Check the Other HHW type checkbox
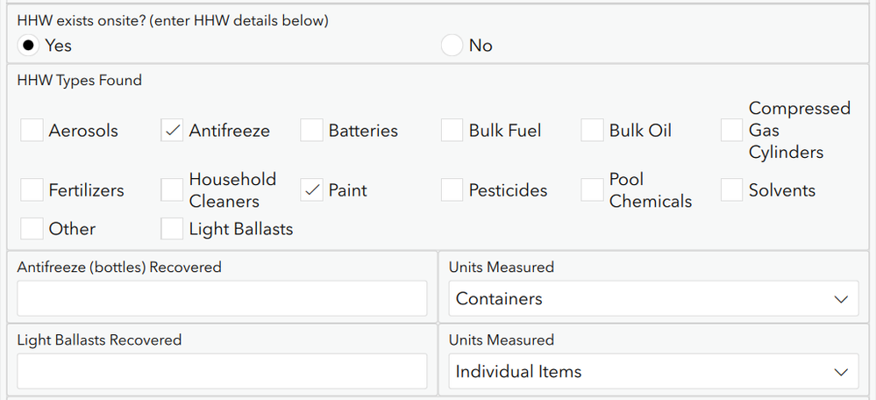This screenshot has height=400, width=876. point(32,229)
